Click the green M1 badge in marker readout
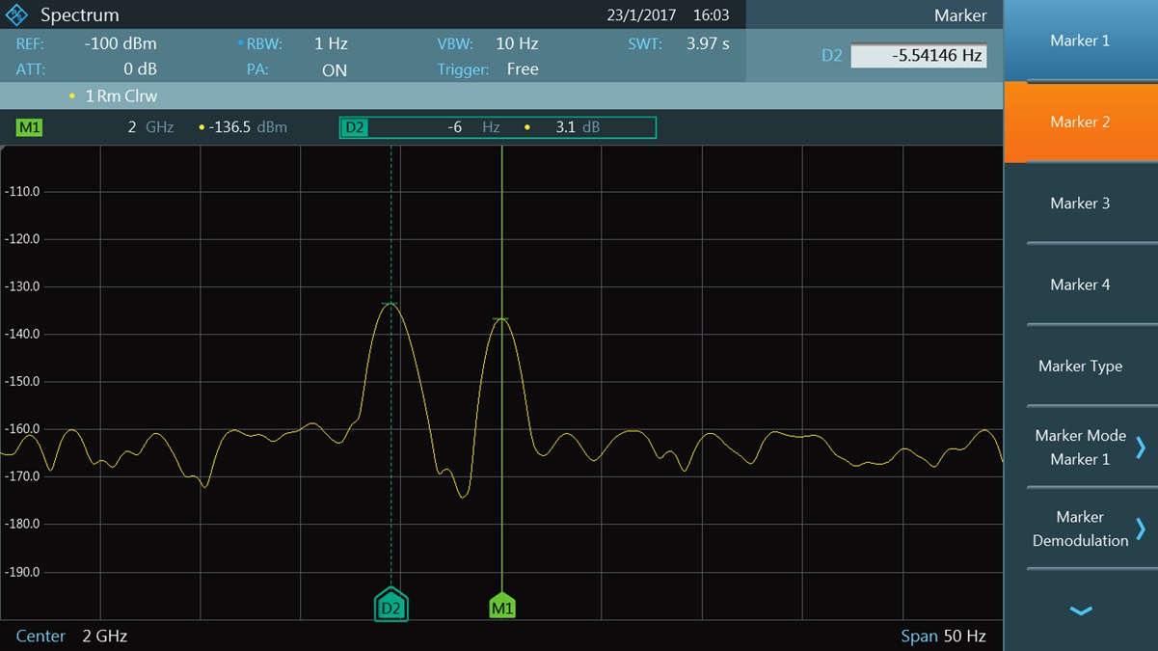Image resolution: width=1158 pixels, height=651 pixels. tap(28, 126)
